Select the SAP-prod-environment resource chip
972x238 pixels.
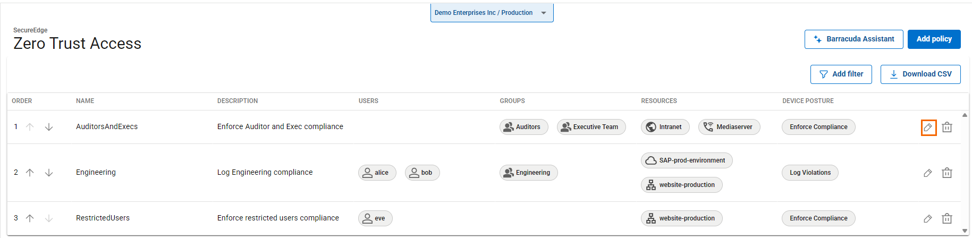click(686, 160)
